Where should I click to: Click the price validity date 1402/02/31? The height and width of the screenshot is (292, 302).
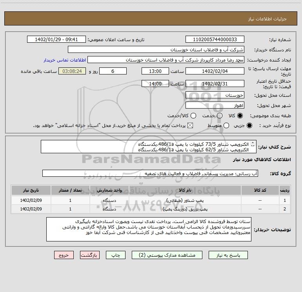click(215, 84)
